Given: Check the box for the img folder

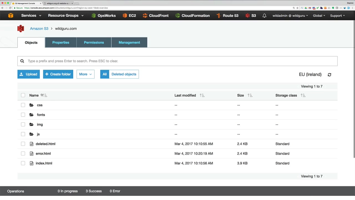Looking at the screenshot, I should [x=23, y=124].
